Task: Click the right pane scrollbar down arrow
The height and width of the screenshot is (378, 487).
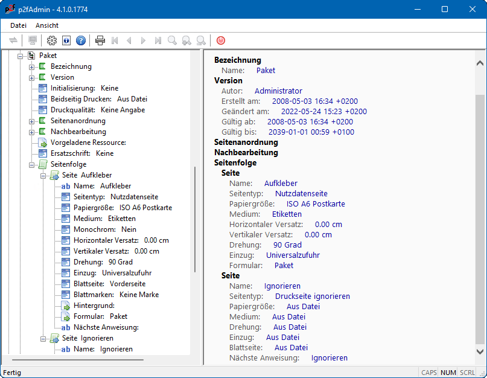Action: [x=480, y=351]
